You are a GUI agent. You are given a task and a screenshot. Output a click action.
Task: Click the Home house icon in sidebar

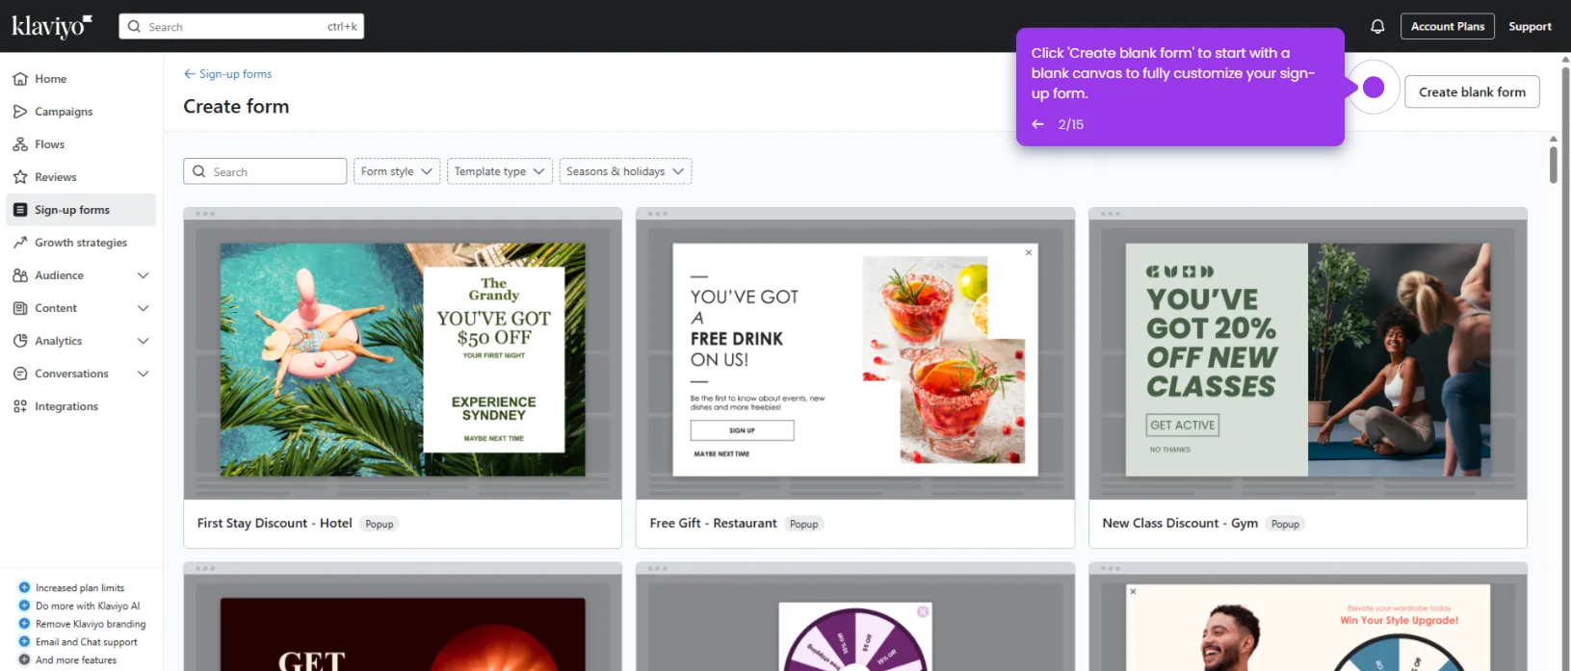point(20,79)
